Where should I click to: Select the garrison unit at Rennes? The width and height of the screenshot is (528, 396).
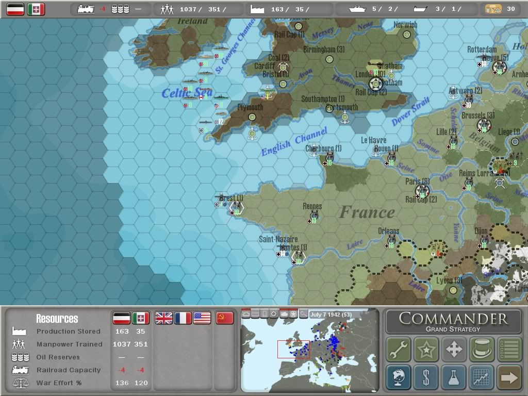(x=314, y=216)
